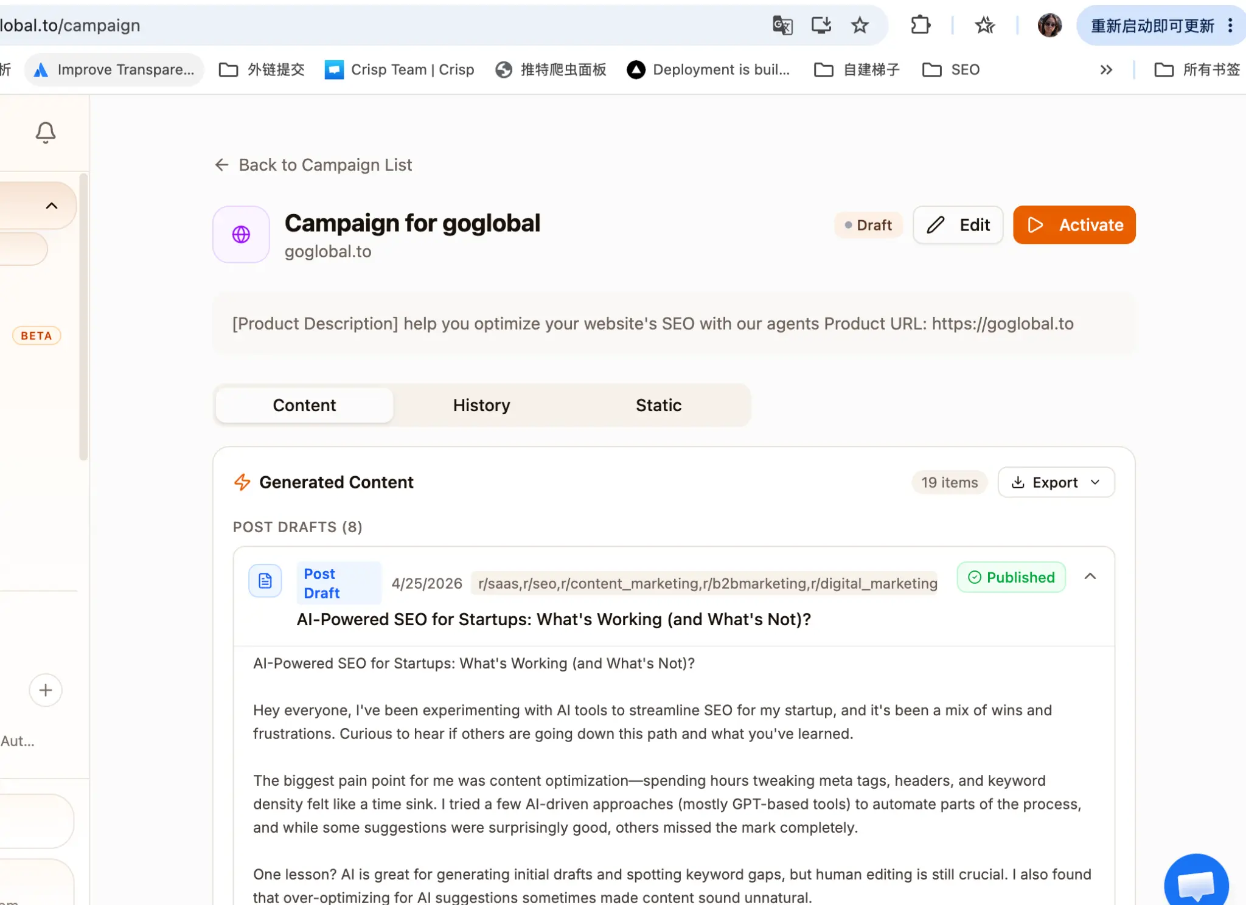Open the Improve Transpare... bookmark
Image resolution: width=1246 pixels, height=905 pixels.
point(114,70)
